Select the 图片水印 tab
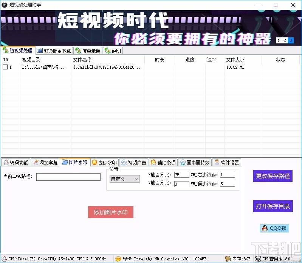 [75, 162]
